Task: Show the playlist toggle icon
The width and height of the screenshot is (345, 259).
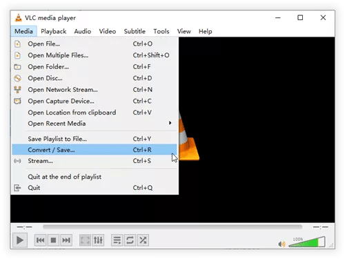Action: [117, 240]
